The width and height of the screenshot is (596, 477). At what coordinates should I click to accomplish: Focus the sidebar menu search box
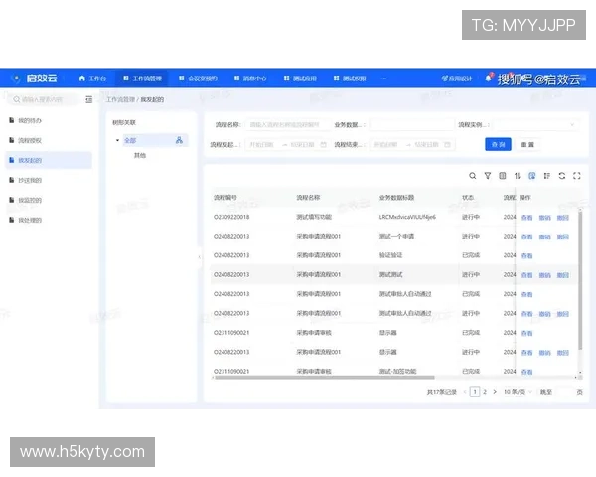click(x=43, y=99)
